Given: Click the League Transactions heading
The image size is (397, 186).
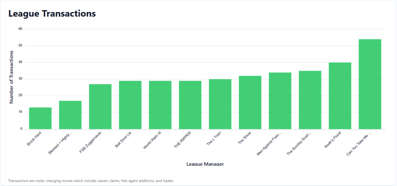Looking at the screenshot, I should point(52,14).
